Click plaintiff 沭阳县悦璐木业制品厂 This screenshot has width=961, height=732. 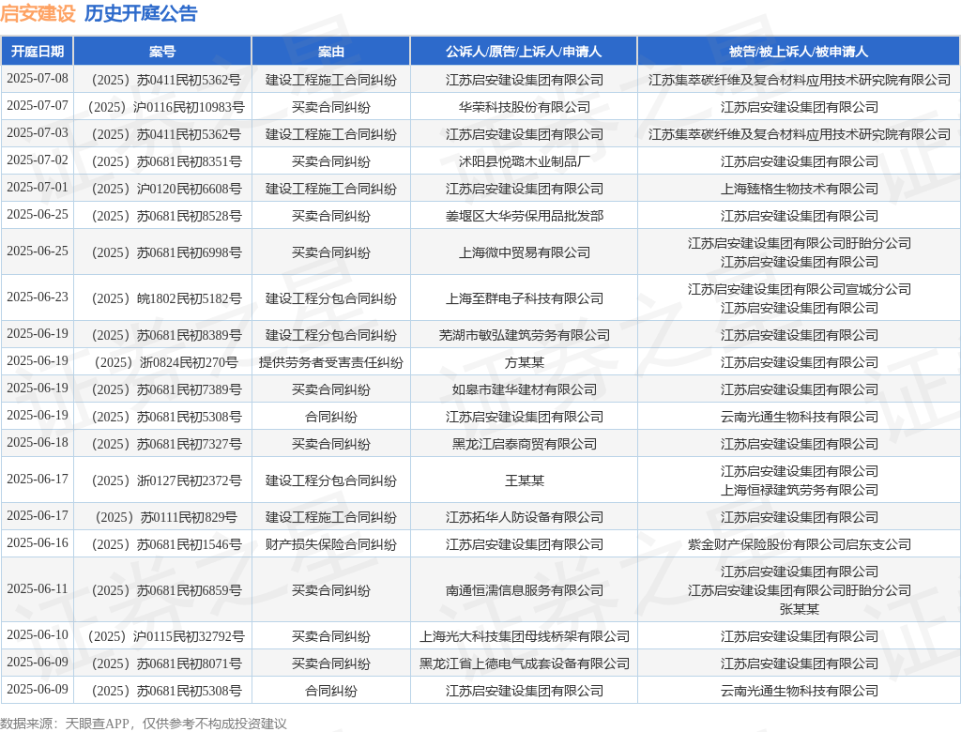pos(524,161)
